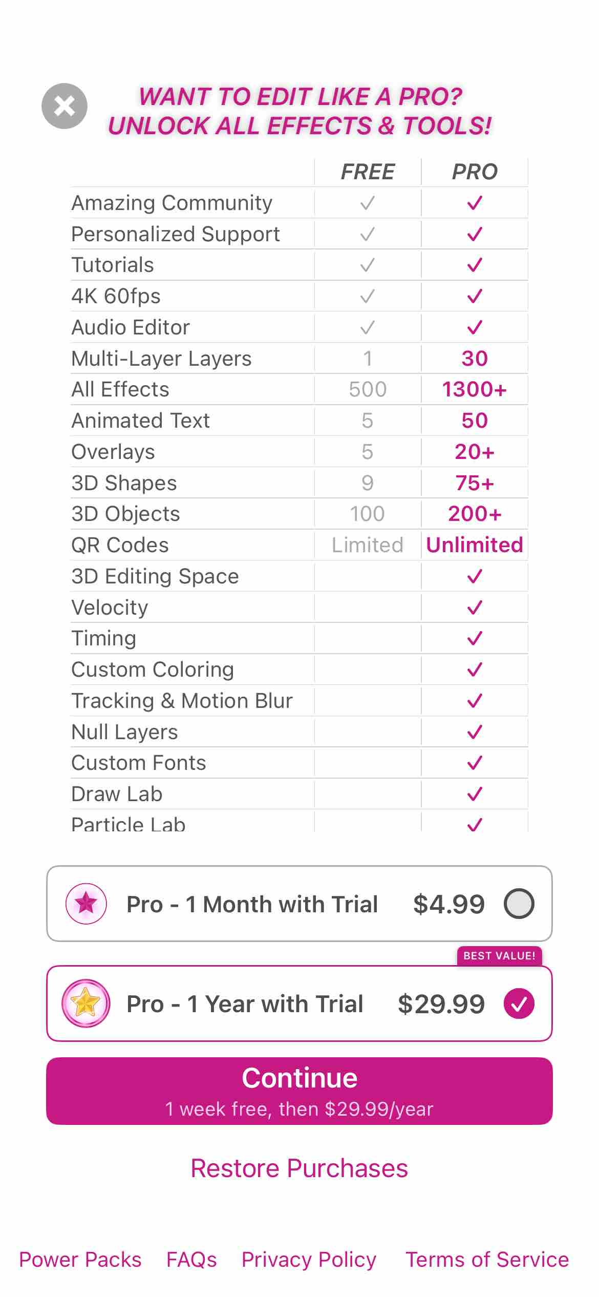
Task: Tap the PRO checkmark for 3D Editing Space
Action: 475,576
